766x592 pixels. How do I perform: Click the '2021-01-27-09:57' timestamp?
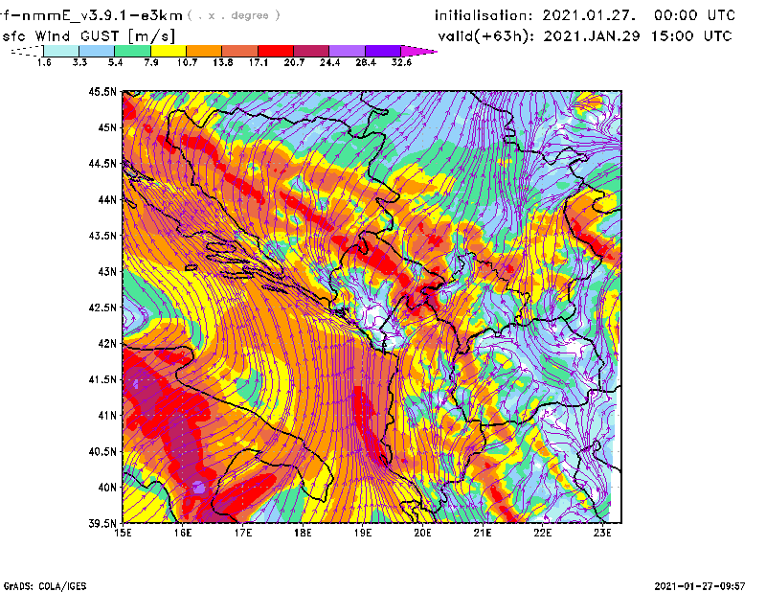coord(700,585)
